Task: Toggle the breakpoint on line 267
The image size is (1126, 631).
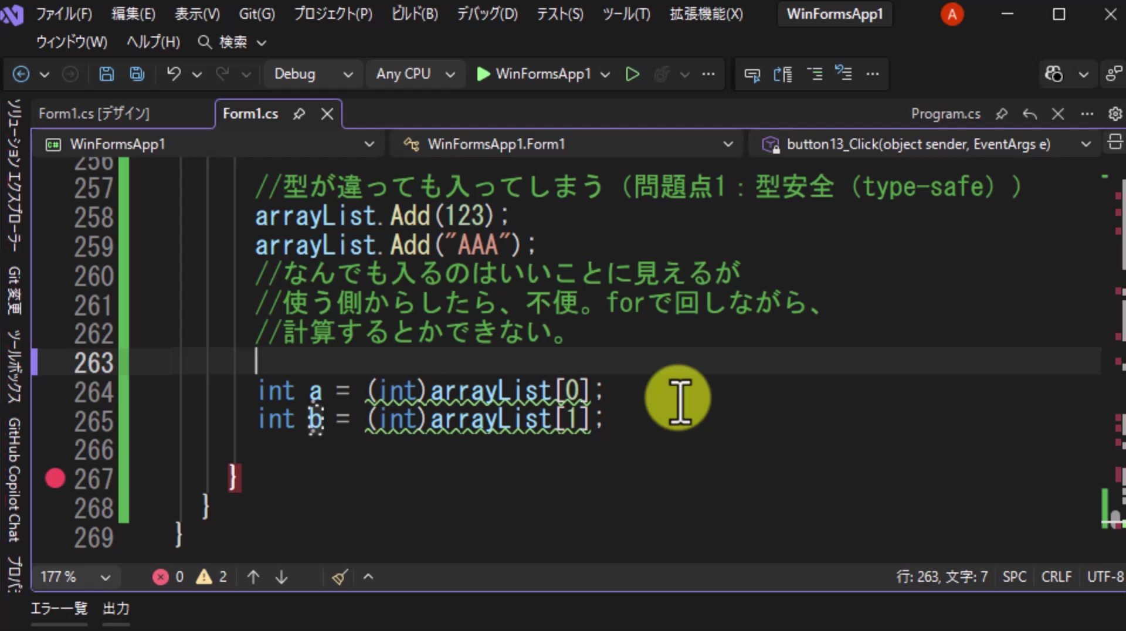Action: [55, 479]
